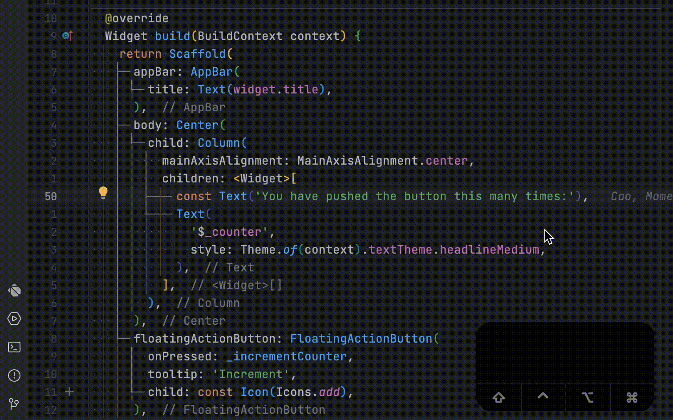The height and width of the screenshot is (420, 673).
Task: Click the override gutter icon beside build
Action: click(67, 36)
